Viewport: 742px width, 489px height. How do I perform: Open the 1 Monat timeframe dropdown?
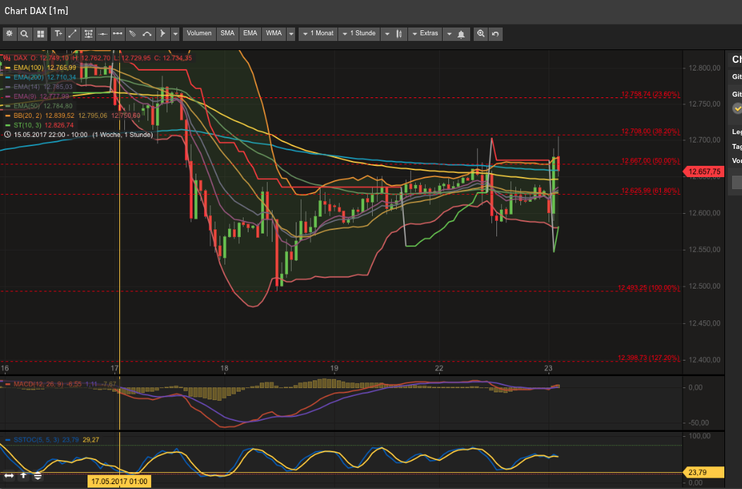pyautogui.click(x=318, y=33)
